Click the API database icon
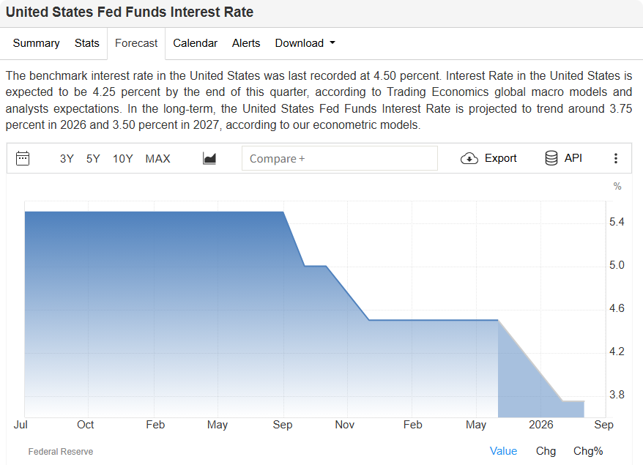The image size is (643, 465). click(x=551, y=158)
